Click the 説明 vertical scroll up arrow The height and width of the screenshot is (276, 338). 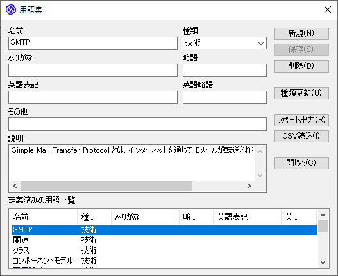[x=260, y=151]
